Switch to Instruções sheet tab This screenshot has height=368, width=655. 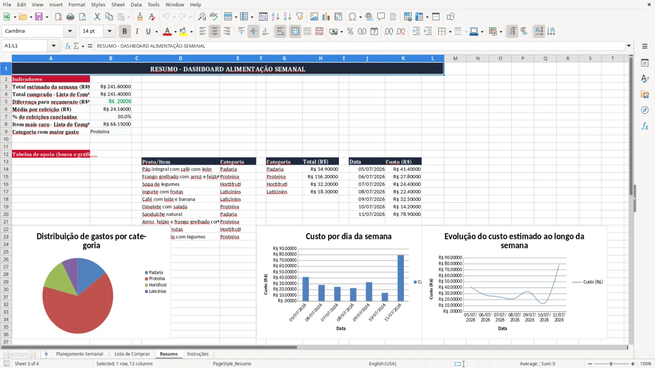coord(198,354)
